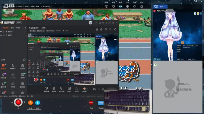
Task: Expand the microphone options arrow
Action: (80, 89)
